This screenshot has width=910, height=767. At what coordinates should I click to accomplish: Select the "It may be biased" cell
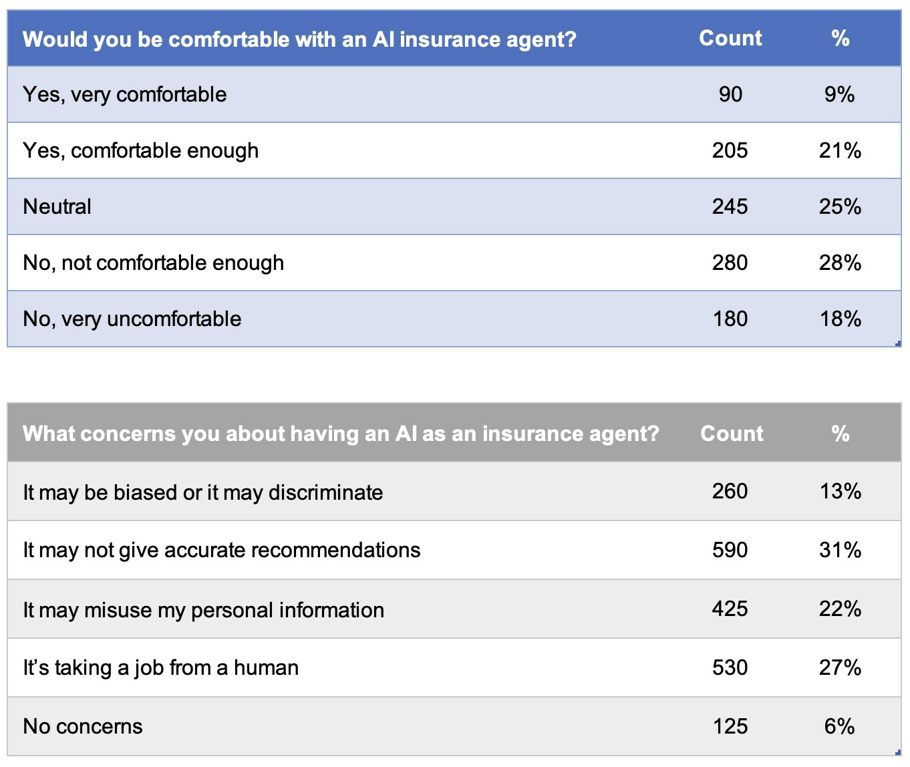[203, 493]
